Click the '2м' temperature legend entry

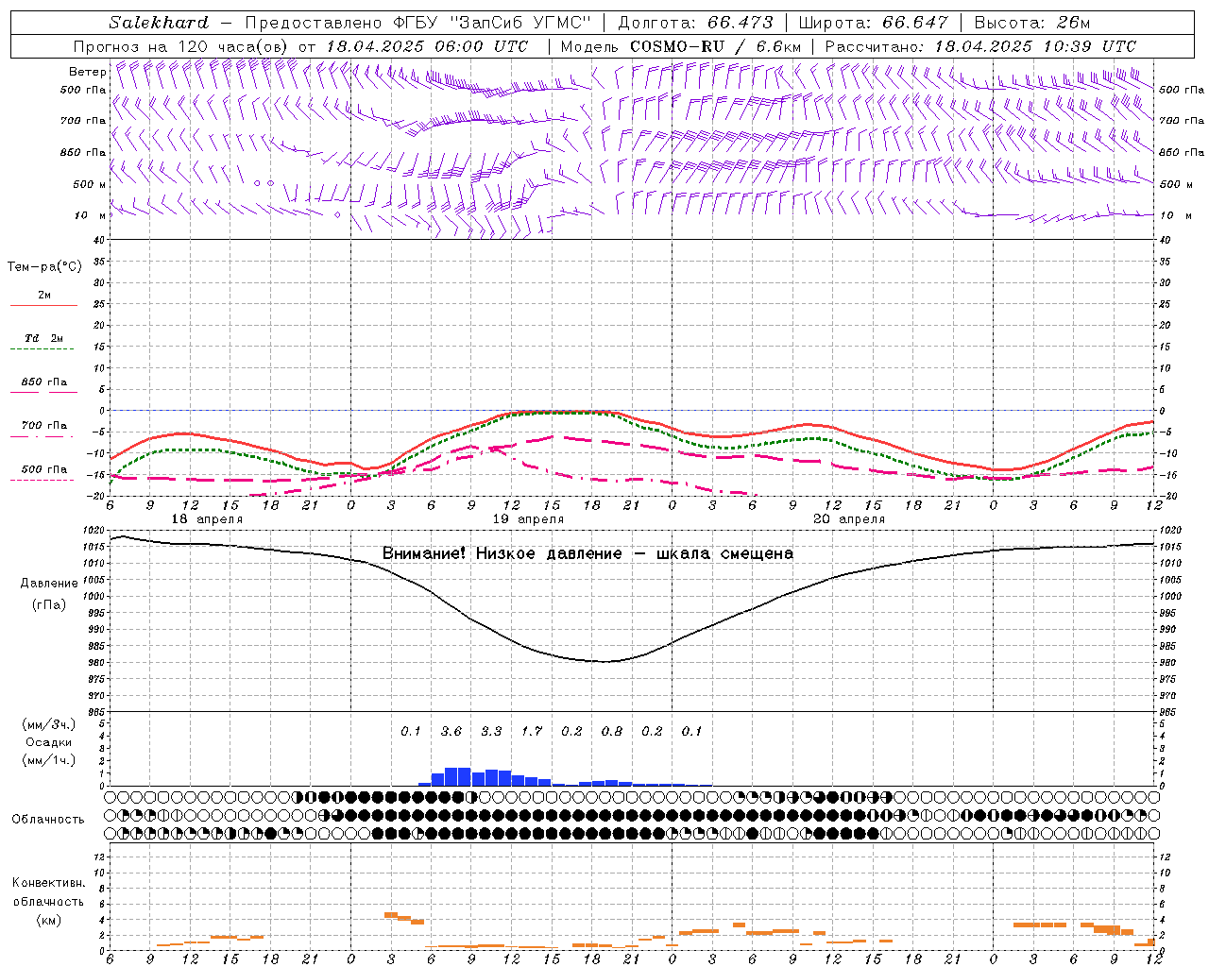click(x=44, y=296)
